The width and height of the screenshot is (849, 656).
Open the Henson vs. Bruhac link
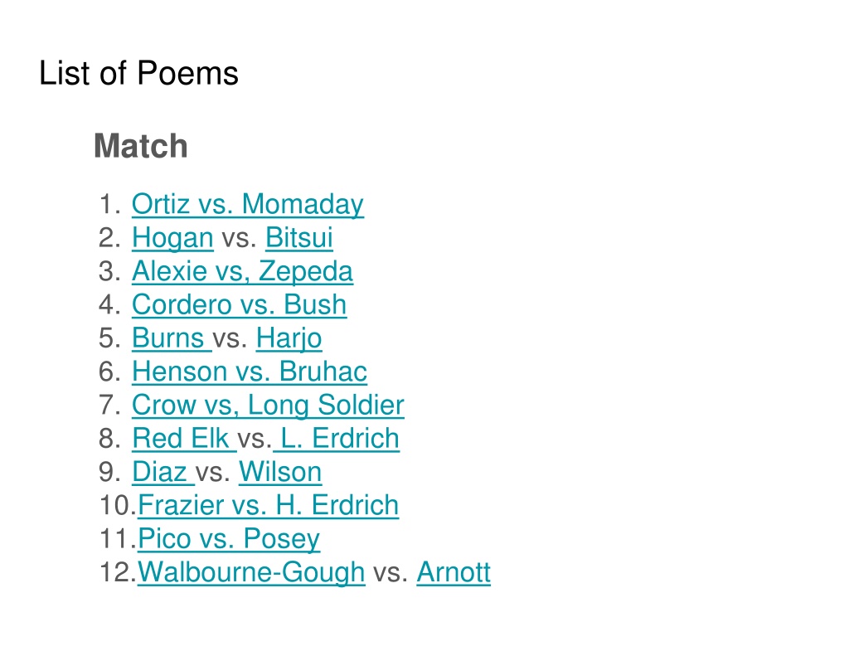pyautogui.click(x=249, y=372)
